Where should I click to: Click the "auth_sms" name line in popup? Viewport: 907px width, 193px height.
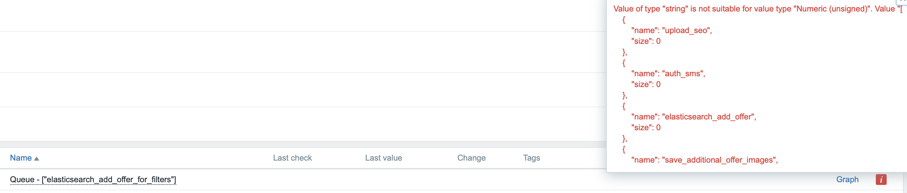pyautogui.click(x=668, y=74)
